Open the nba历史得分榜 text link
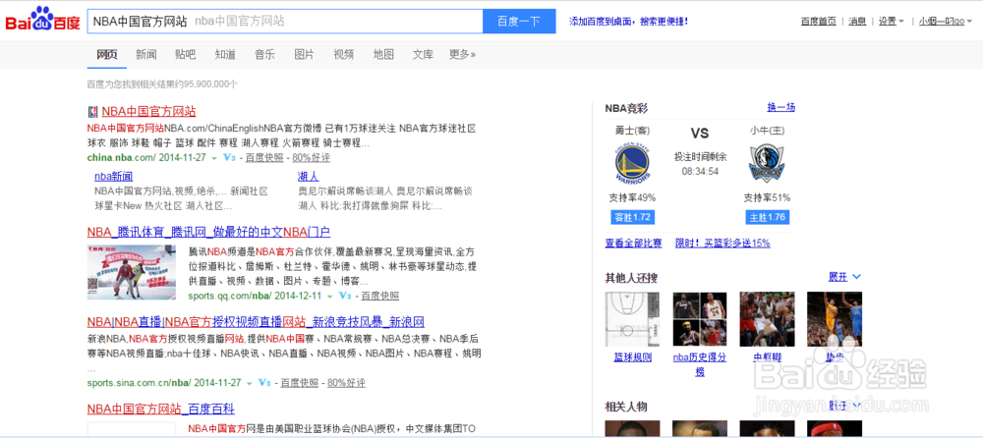The height and width of the screenshot is (438, 983). coord(700,364)
